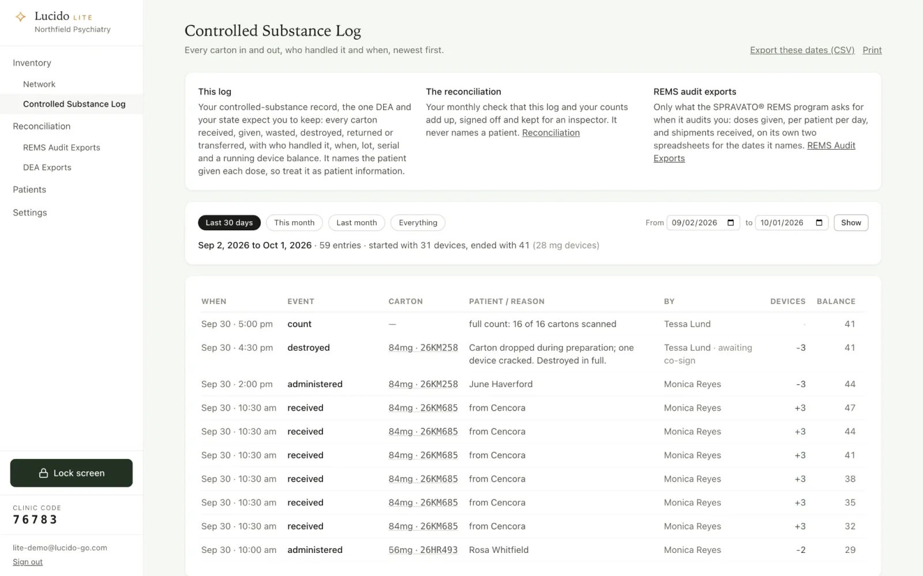Click 'Tessa Lund · awaiting co-sign' text
The width and height of the screenshot is (923, 576).
point(708,354)
